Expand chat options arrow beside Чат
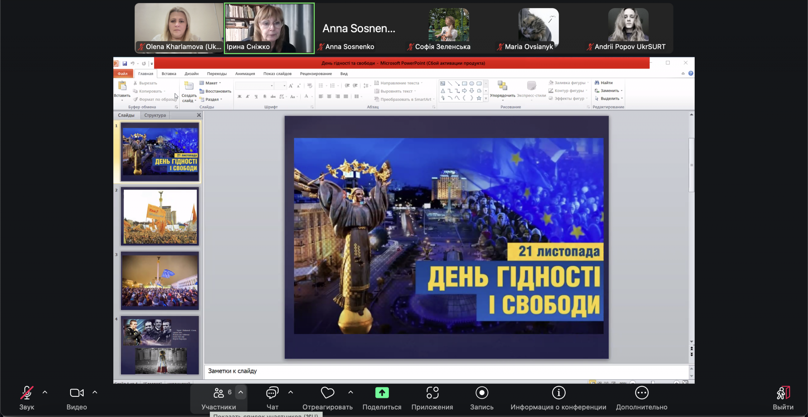 point(291,392)
